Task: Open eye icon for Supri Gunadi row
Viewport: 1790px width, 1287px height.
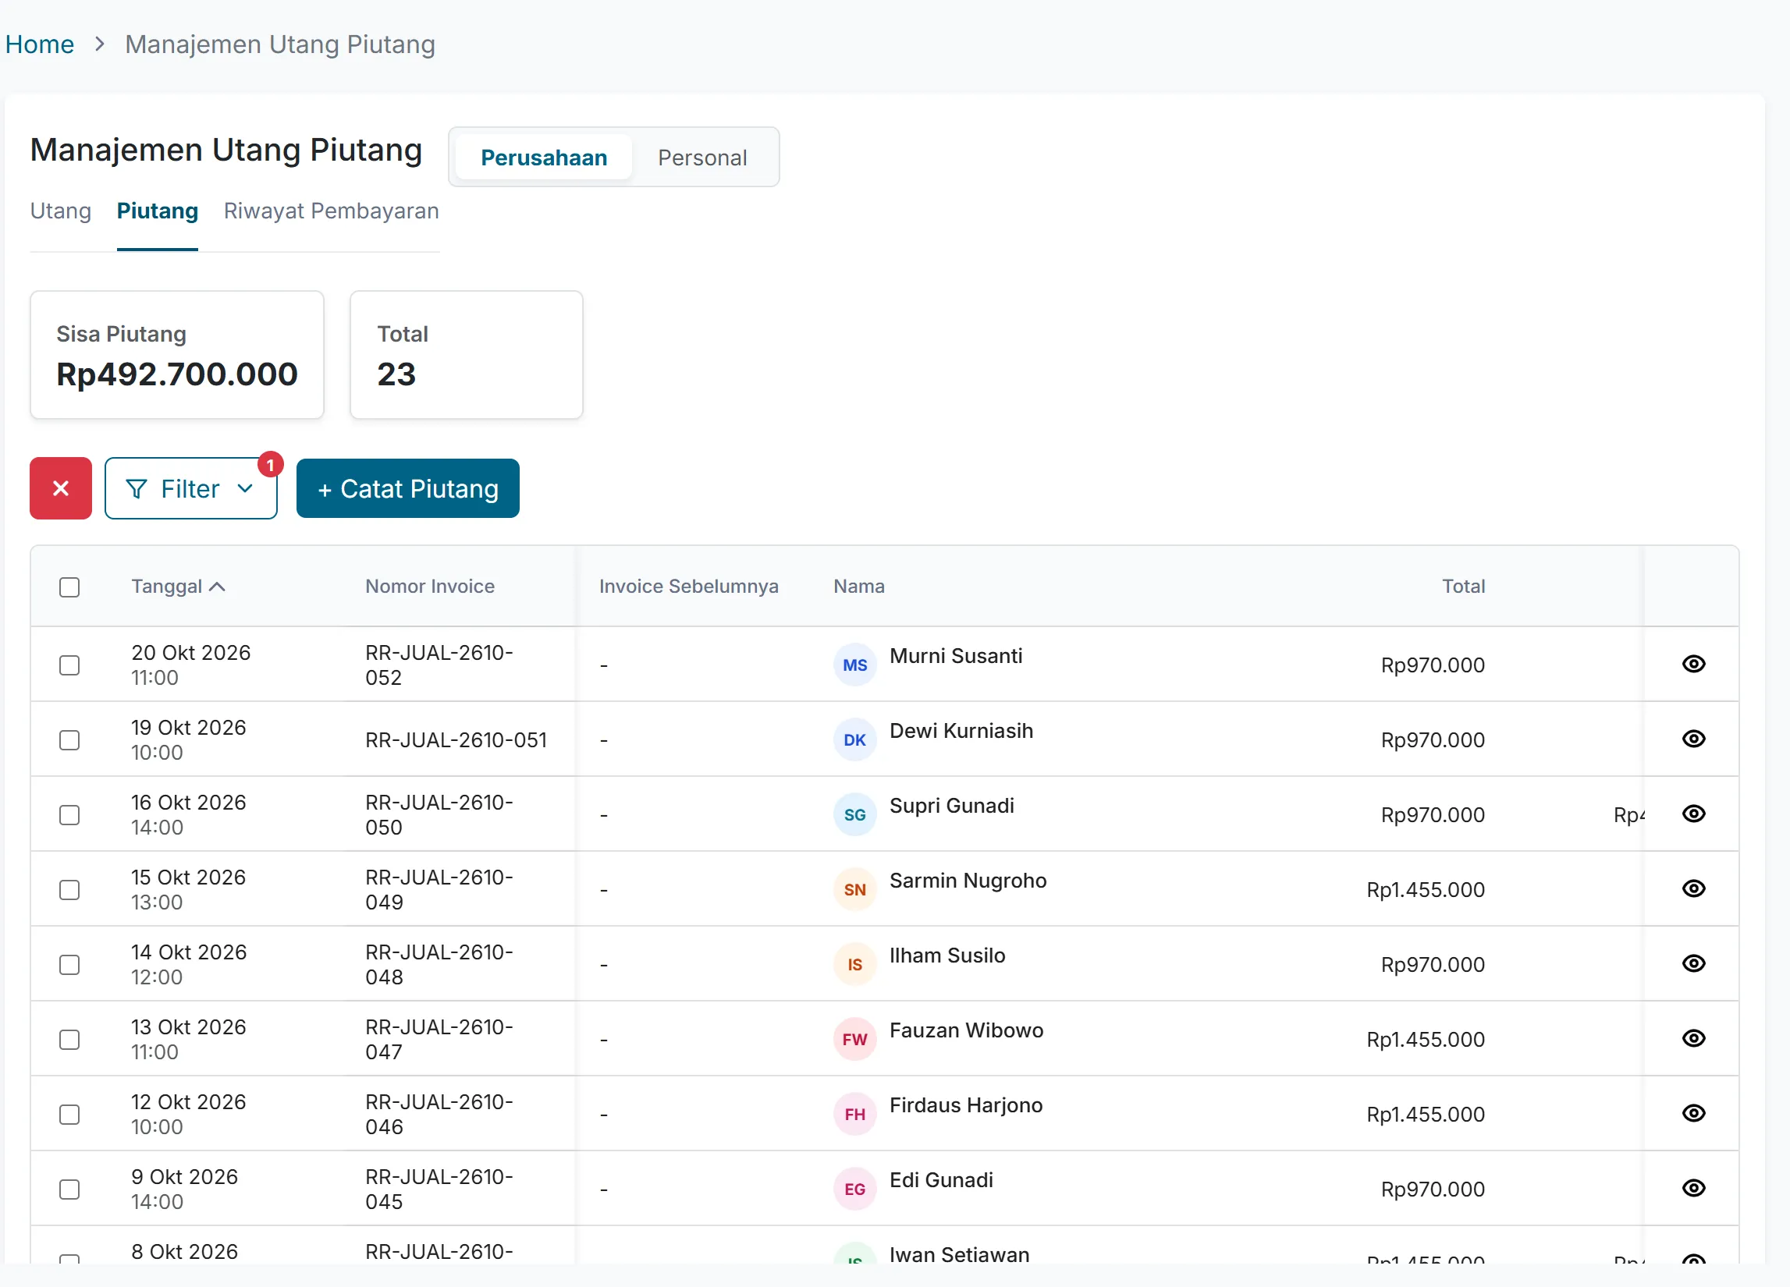Action: pyautogui.click(x=1693, y=814)
